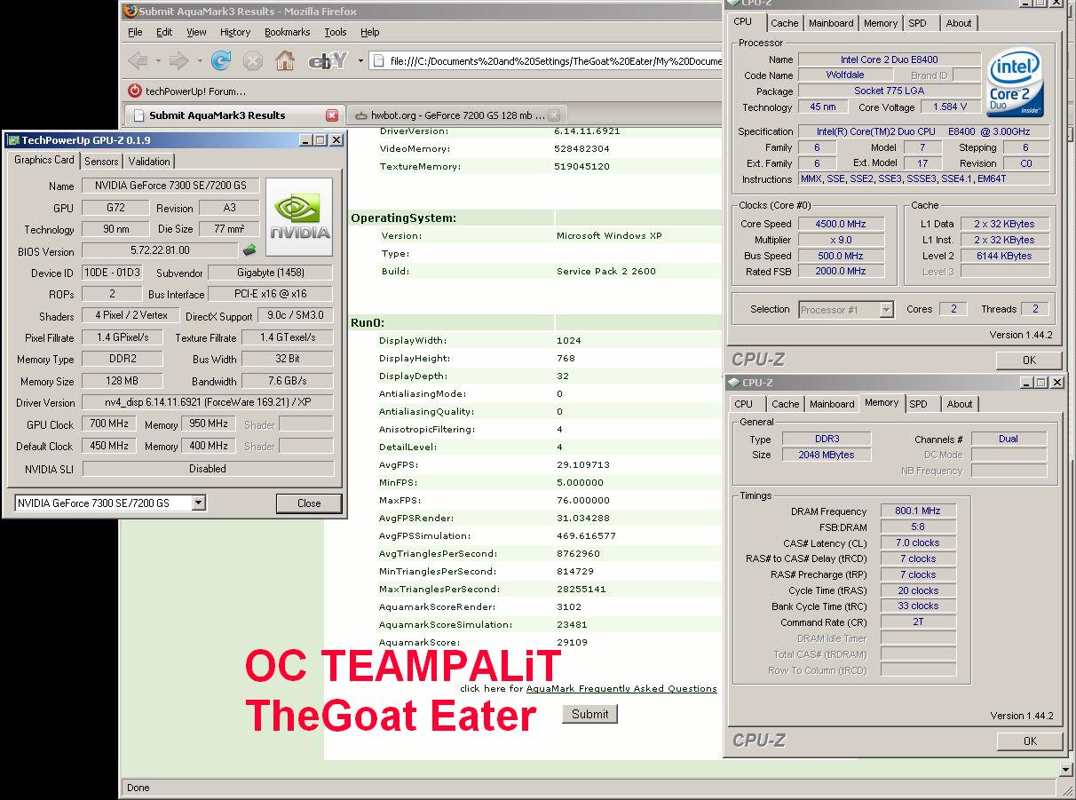Open the eBay toolbar dropdown arrow
The image size is (1076, 800).
click(x=360, y=60)
